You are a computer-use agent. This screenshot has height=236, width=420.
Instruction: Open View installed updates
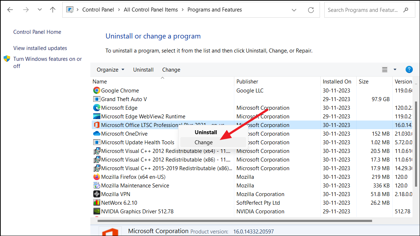pos(40,48)
